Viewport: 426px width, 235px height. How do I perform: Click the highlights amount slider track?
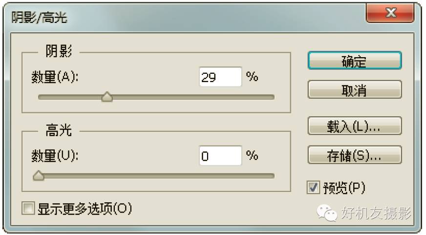156,176
